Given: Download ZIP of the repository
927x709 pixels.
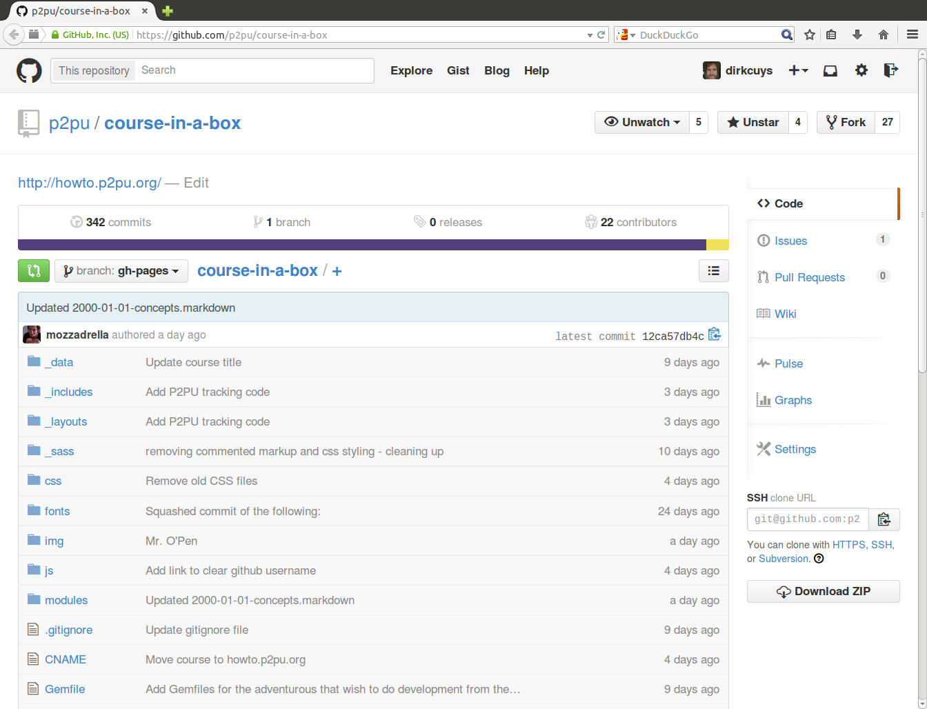Looking at the screenshot, I should 824,591.
